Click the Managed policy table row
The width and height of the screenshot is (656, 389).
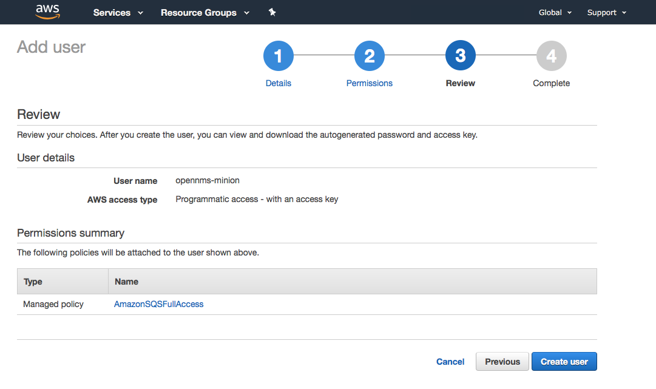pyautogui.click(x=54, y=304)
